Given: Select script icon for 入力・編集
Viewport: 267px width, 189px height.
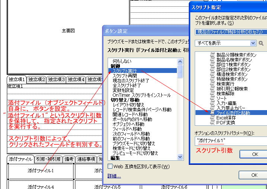Looking at the screenshot, I should click(x=212, y=103).
